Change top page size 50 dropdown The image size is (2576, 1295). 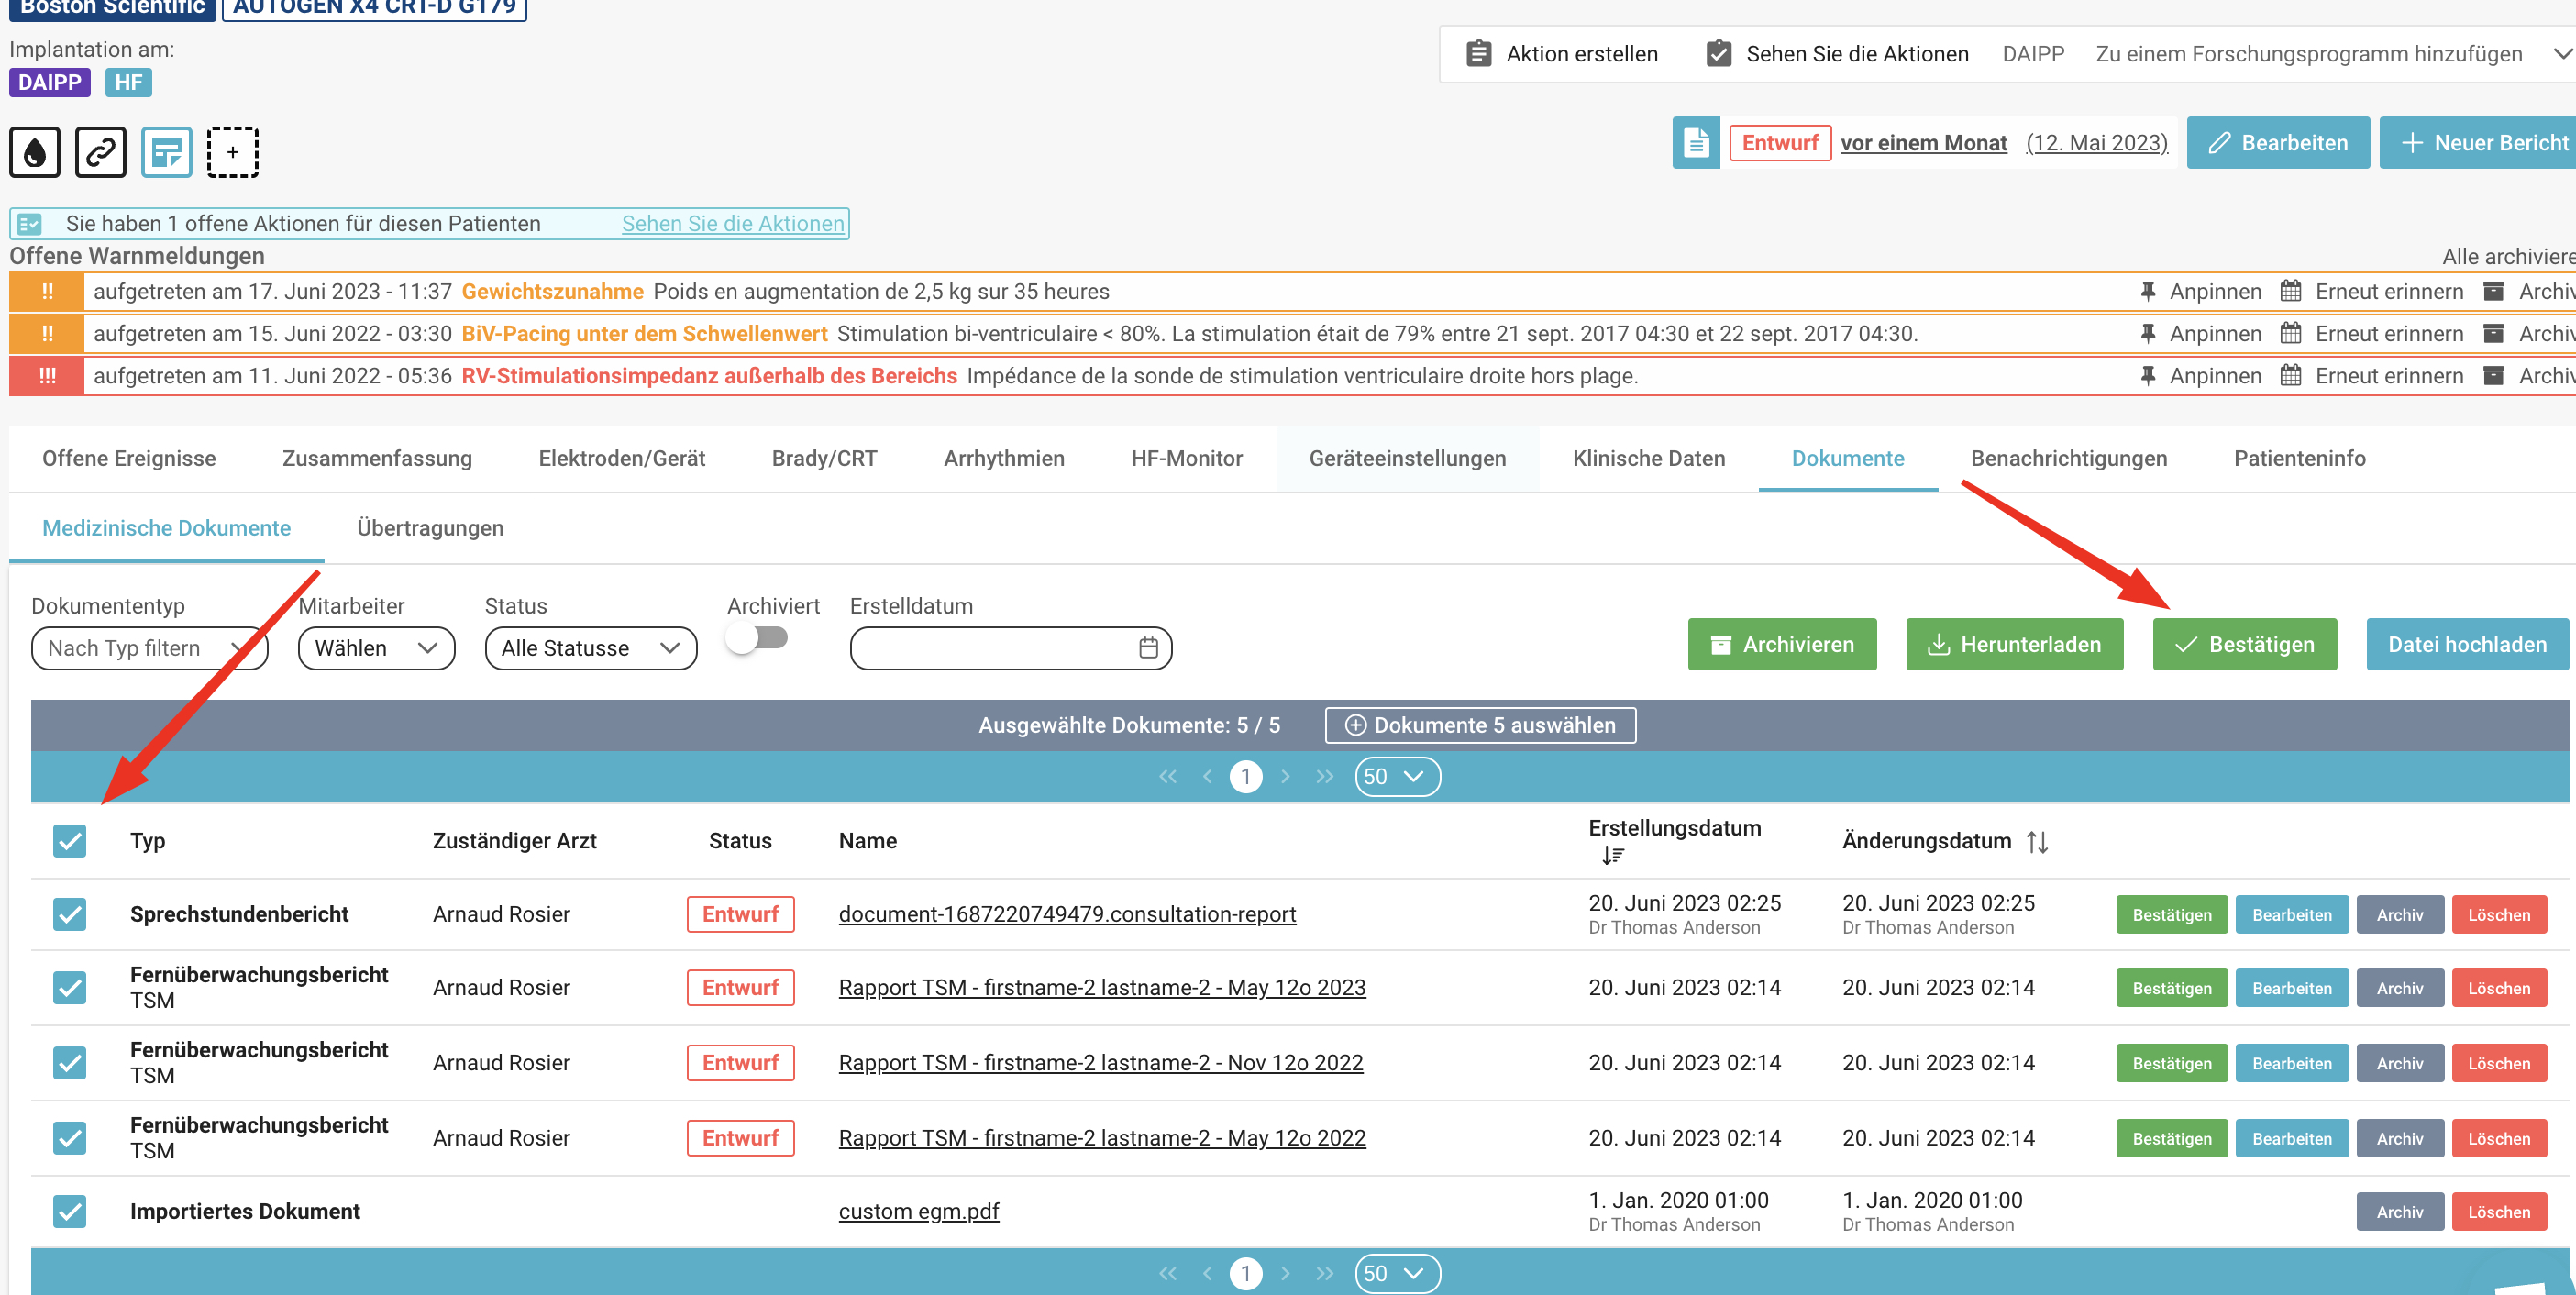[x=1397, y=777]
